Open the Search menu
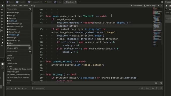This screenshot has width=171, height=96. (x=14, y=5)
